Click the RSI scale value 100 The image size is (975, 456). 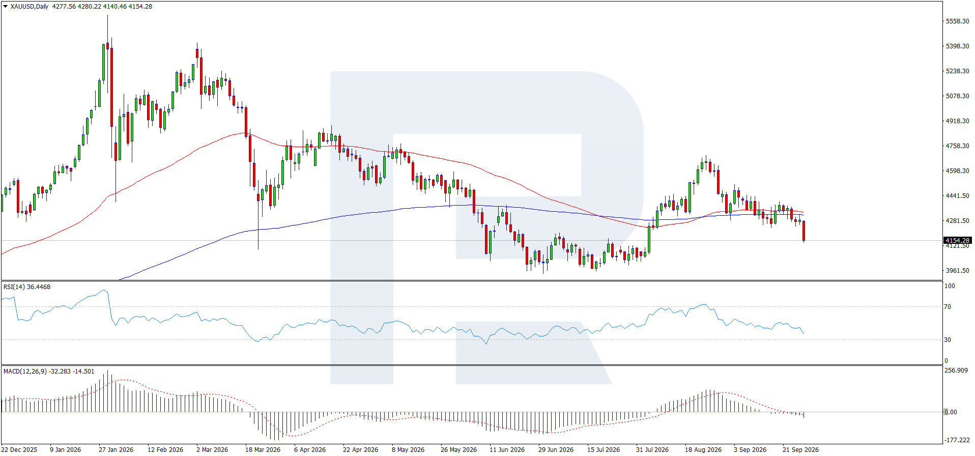(950, 286)
